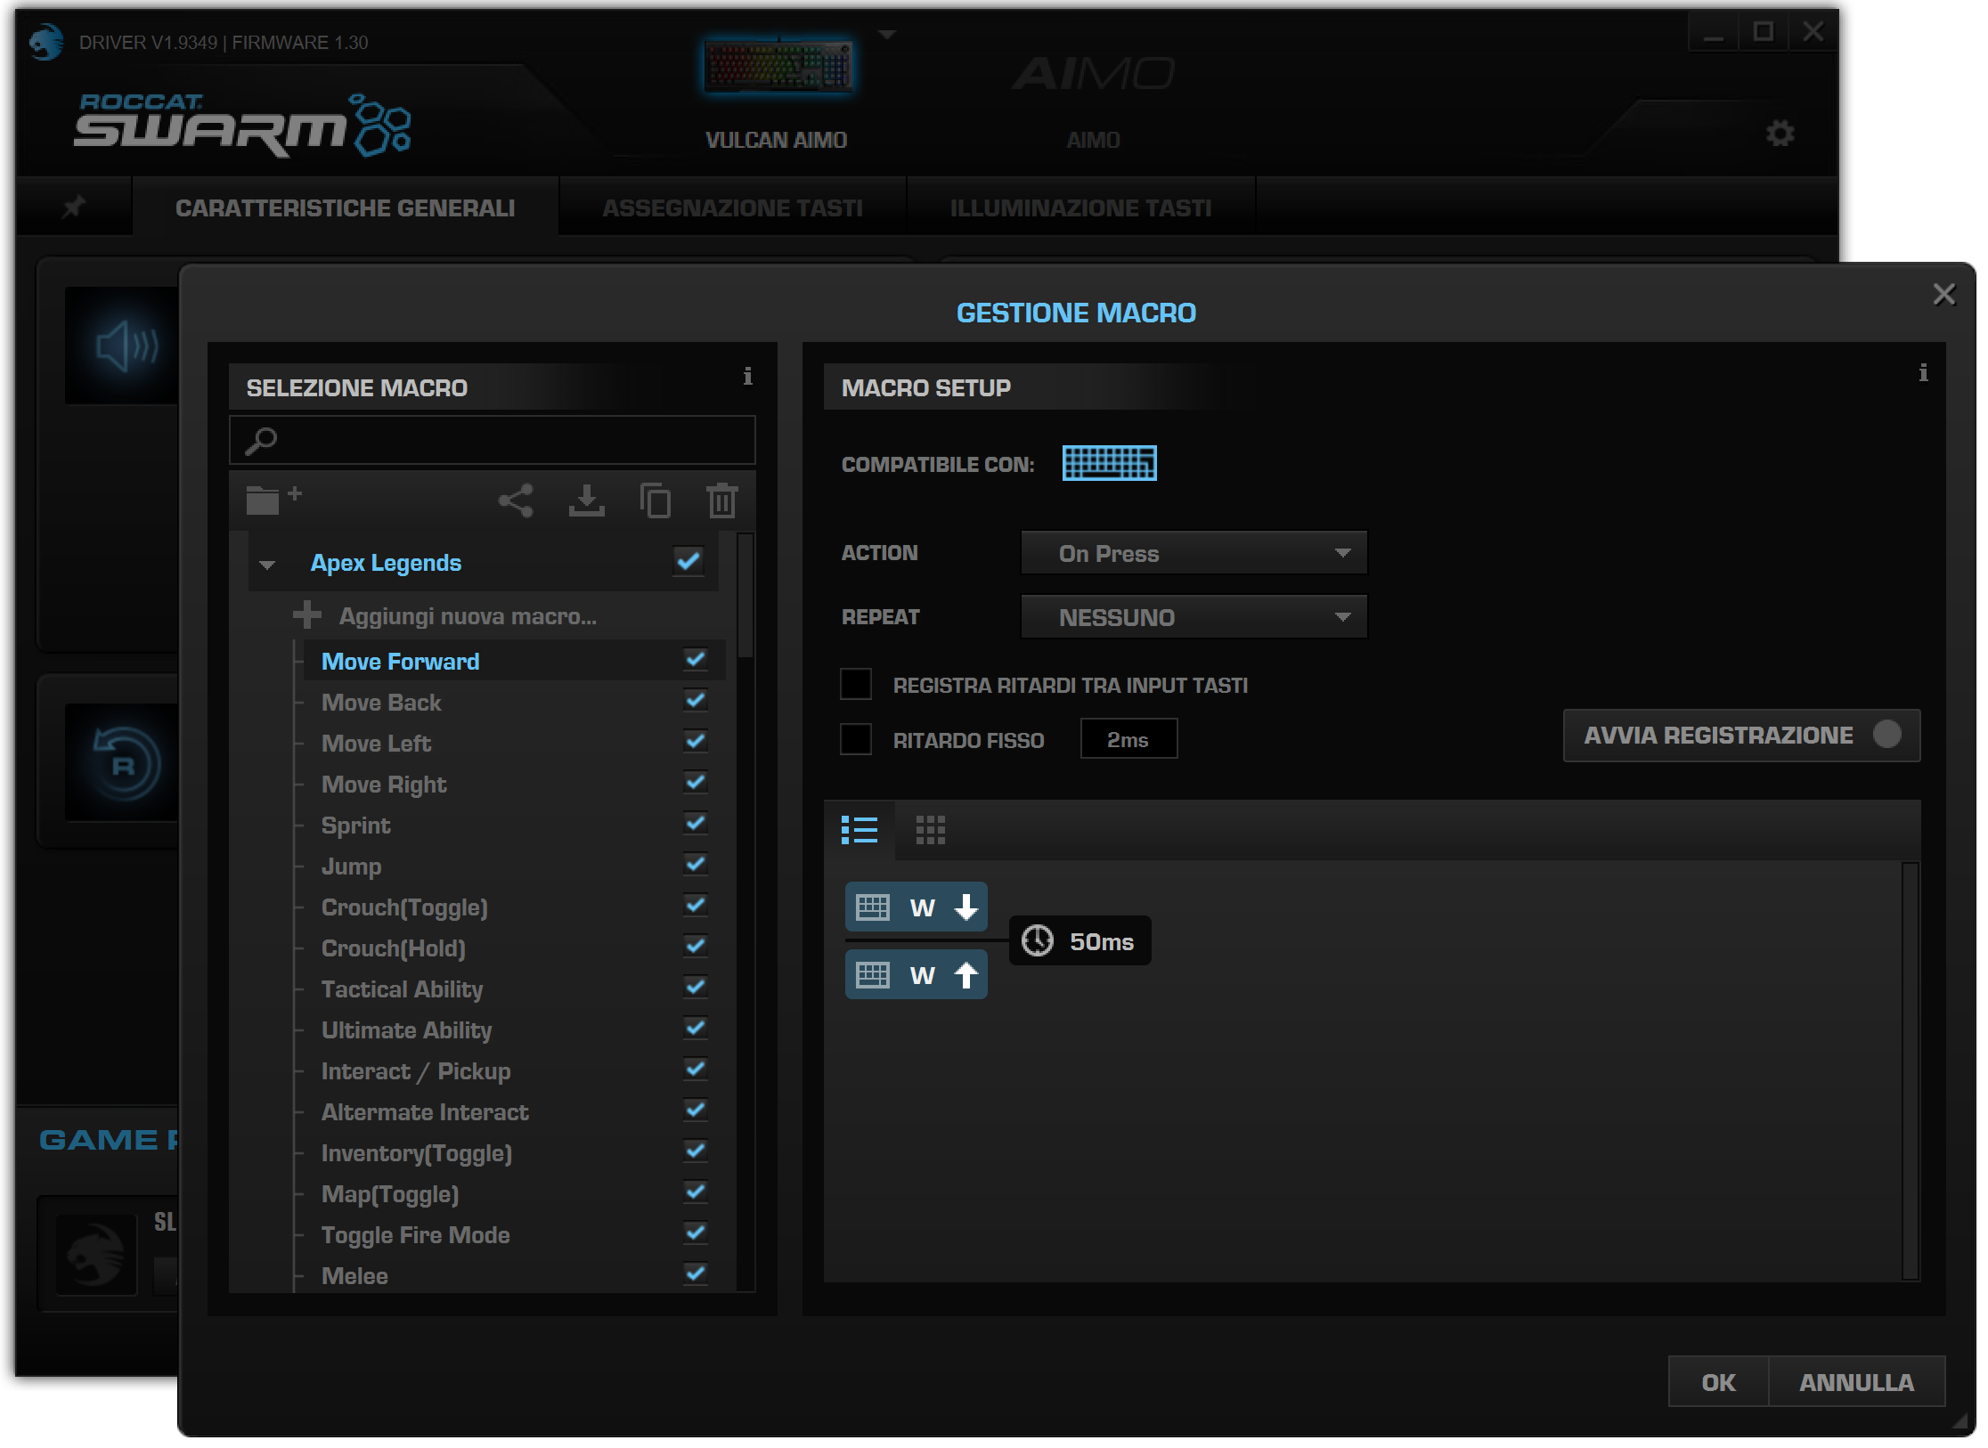Click the search magnifier icon
This screenshot has height=1448, width=1988.
[261, 441]
